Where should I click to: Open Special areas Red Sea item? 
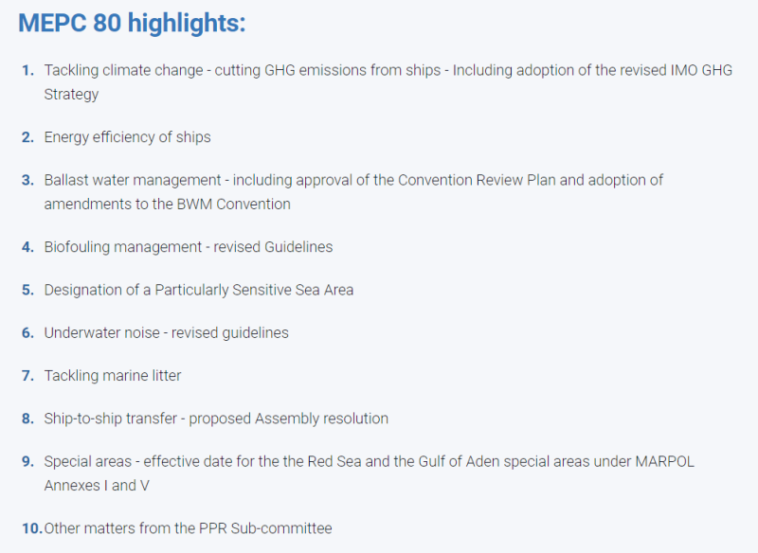(370, 473)
